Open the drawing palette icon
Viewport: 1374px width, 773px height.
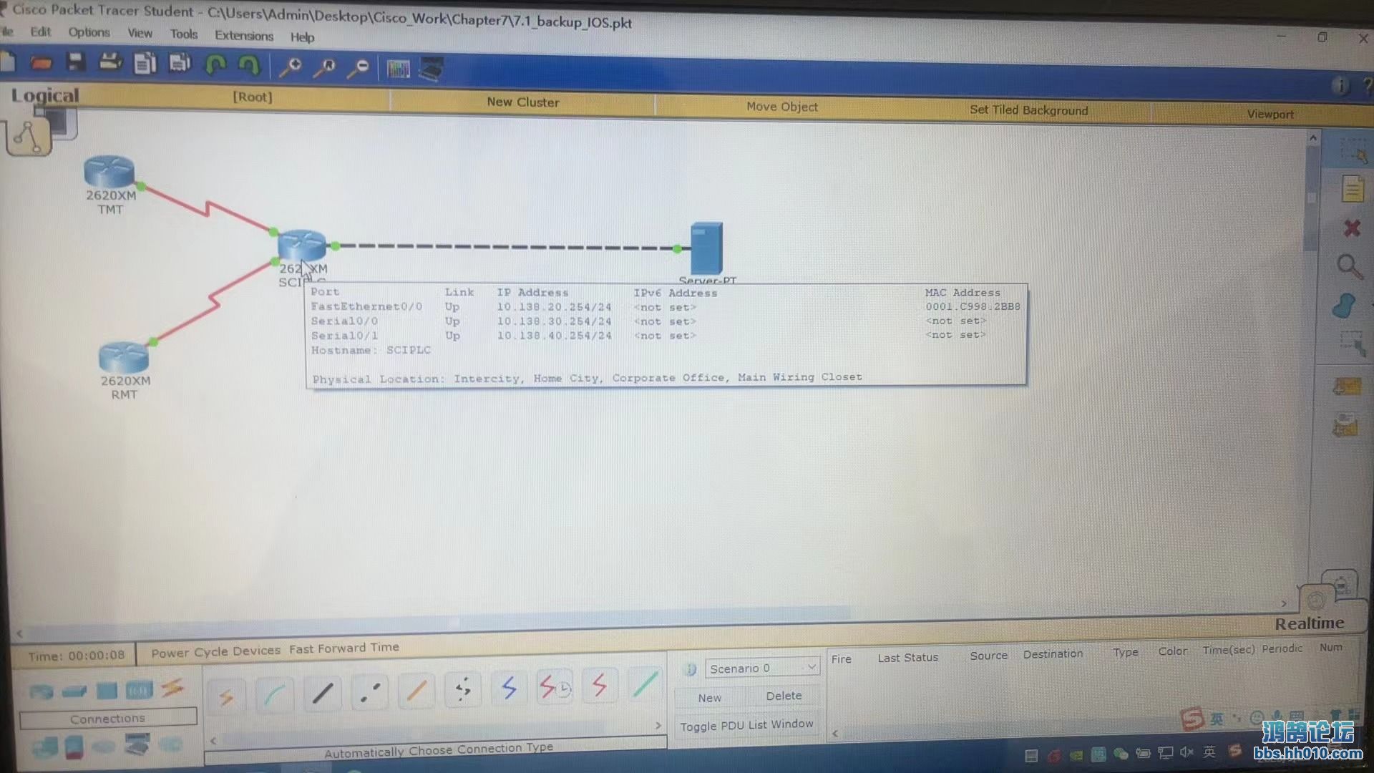pyautogui.click(x=398, y=69)
